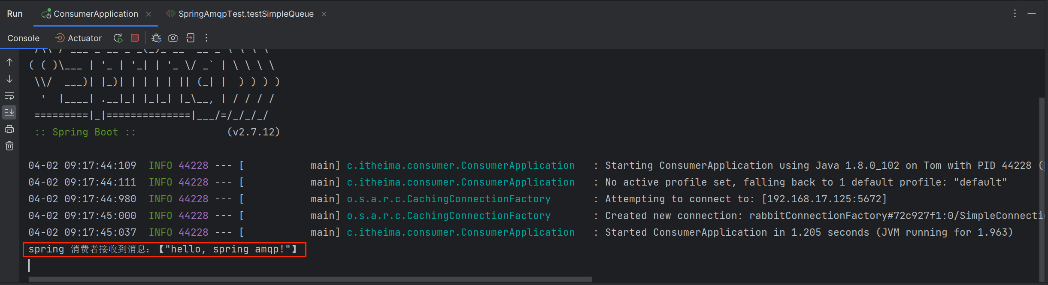Image resolution: width=1048 pixels, height=285 pixels.
Task: Rerun the ConsumerApplication process
Action: pyautogui.click(x=118, y=38)
